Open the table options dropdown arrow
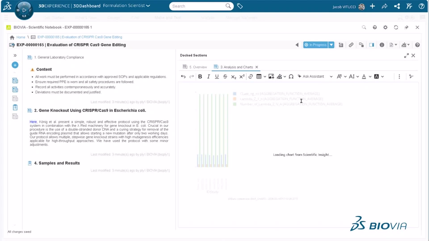The image size is (429, 241). (265, 76)
